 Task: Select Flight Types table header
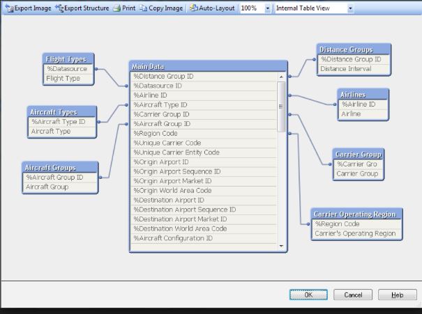[68, 59]
